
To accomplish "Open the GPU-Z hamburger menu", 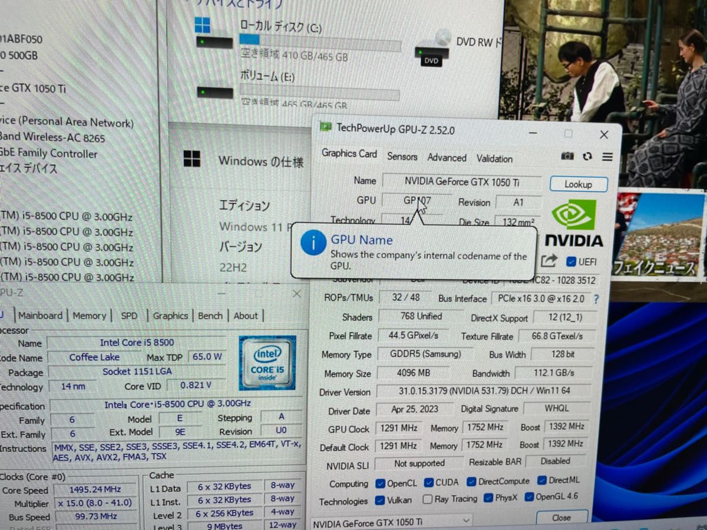I will tap(607, 157).
